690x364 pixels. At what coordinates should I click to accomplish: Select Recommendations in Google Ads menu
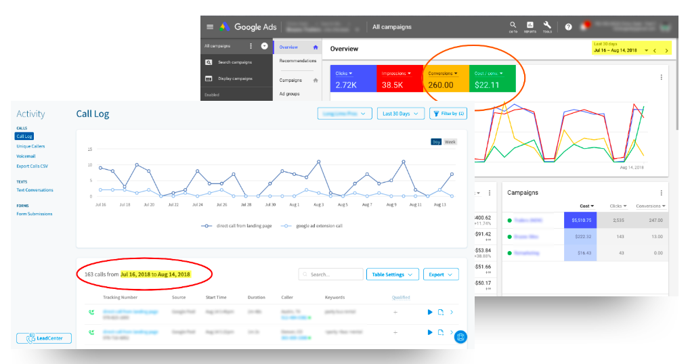[297, 61]
